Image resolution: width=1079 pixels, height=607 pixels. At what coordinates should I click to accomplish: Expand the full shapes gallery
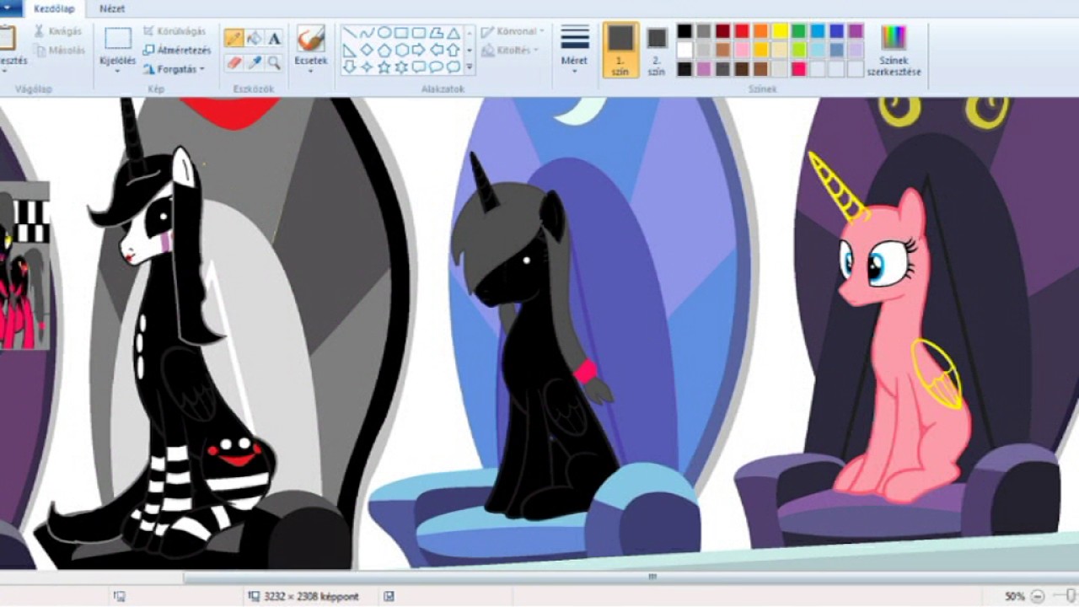(470, 67)
